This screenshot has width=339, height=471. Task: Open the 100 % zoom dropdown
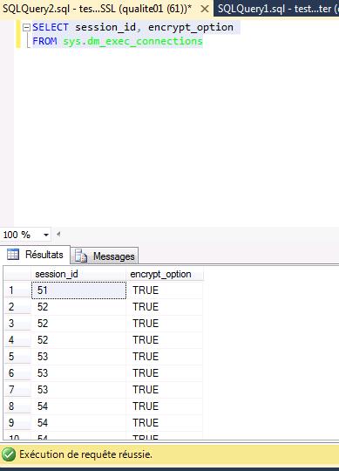(x=46, y=235)
